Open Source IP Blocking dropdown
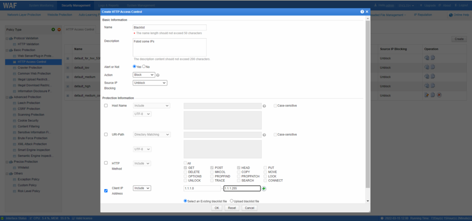Image resolution: width=472 pixels, height=221 pixels. (x=150, y=83)
